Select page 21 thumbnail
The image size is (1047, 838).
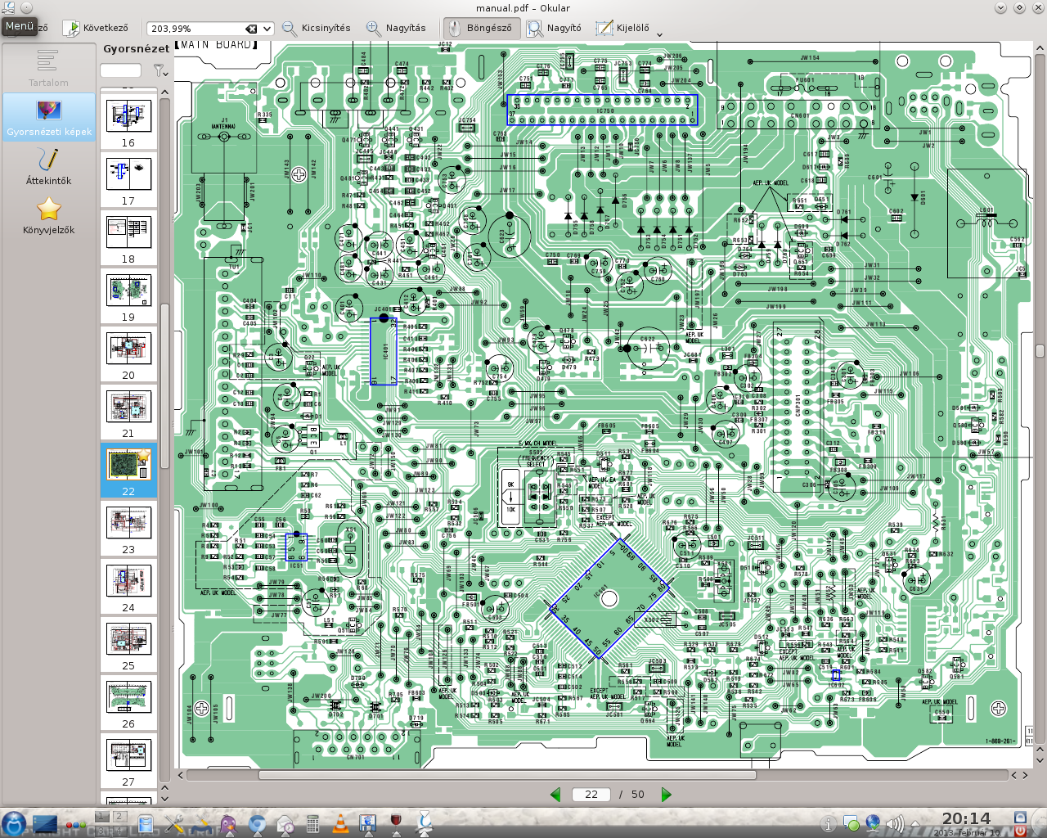tap(128, 413)
